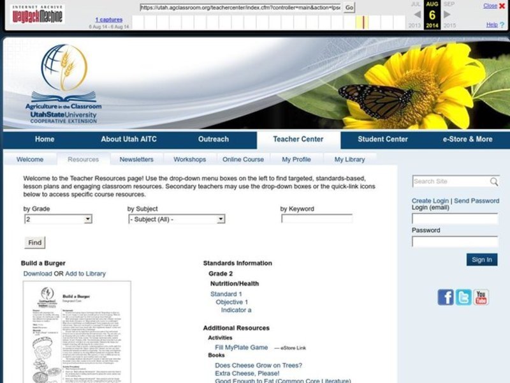Image resolution: width=510 pixels, height=383 pixels.
Task: Open the Build a Burger thumbnail
Action: [x=77, y=332]
